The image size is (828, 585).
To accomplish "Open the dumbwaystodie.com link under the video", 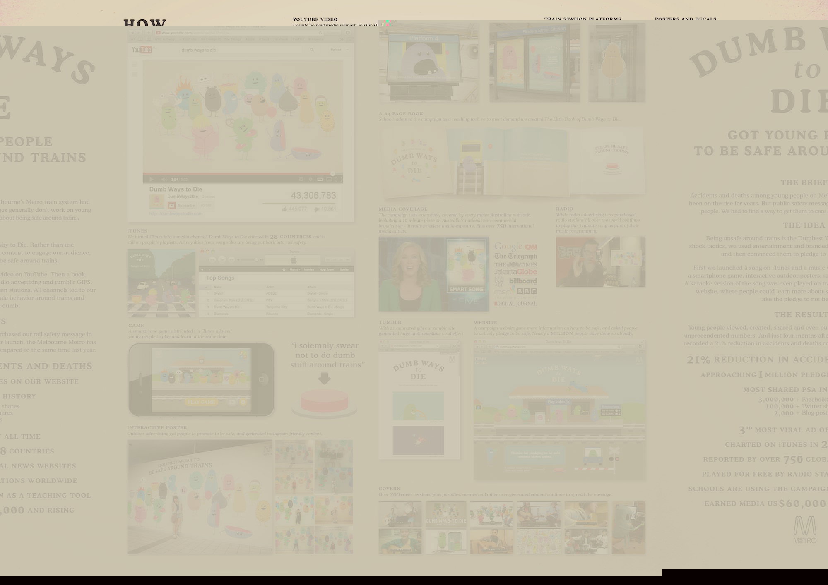I will pos(176,214).
